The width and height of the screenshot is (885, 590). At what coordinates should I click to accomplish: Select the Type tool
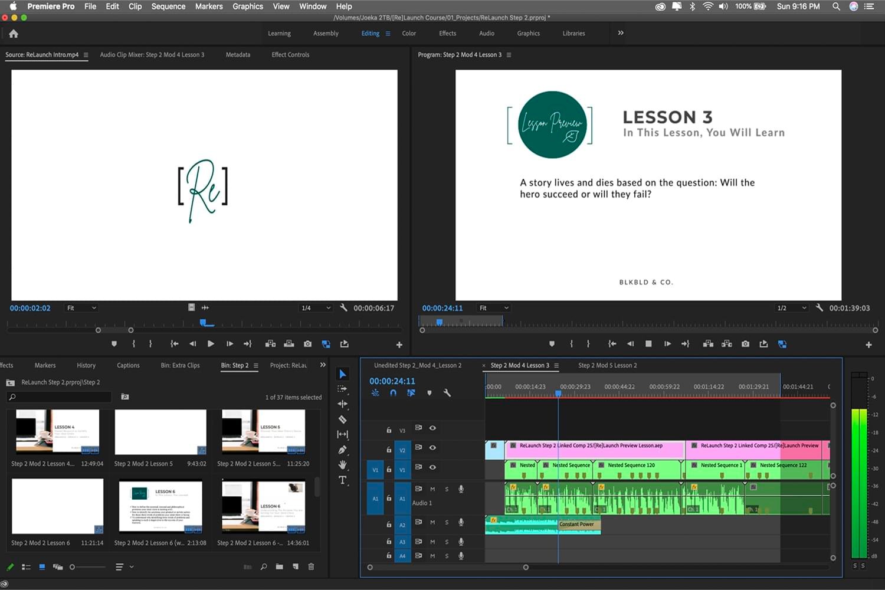(342, 480)
